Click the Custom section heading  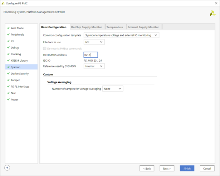[x=48, y=74]
